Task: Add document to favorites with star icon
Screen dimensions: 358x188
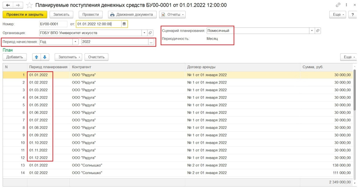Action: [x=30, y=5]
